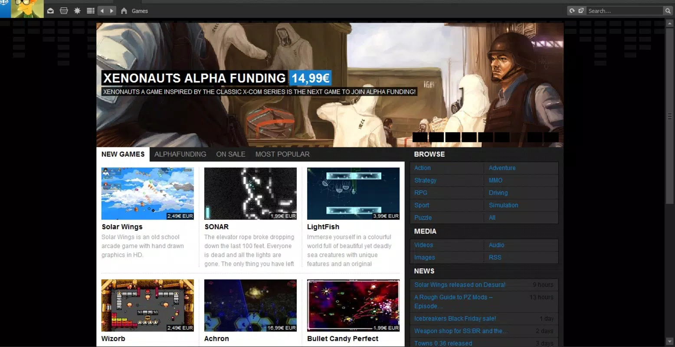Open the messages envelope icon
Image resolution: width=675 pixels, height=347 pixels.
(x=50, y=11)
